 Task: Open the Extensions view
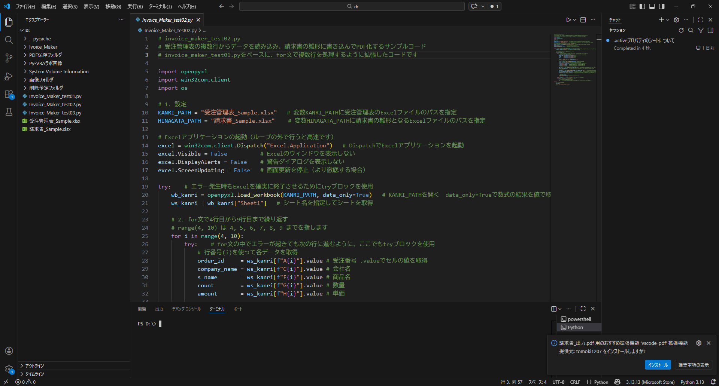[9, 94]
